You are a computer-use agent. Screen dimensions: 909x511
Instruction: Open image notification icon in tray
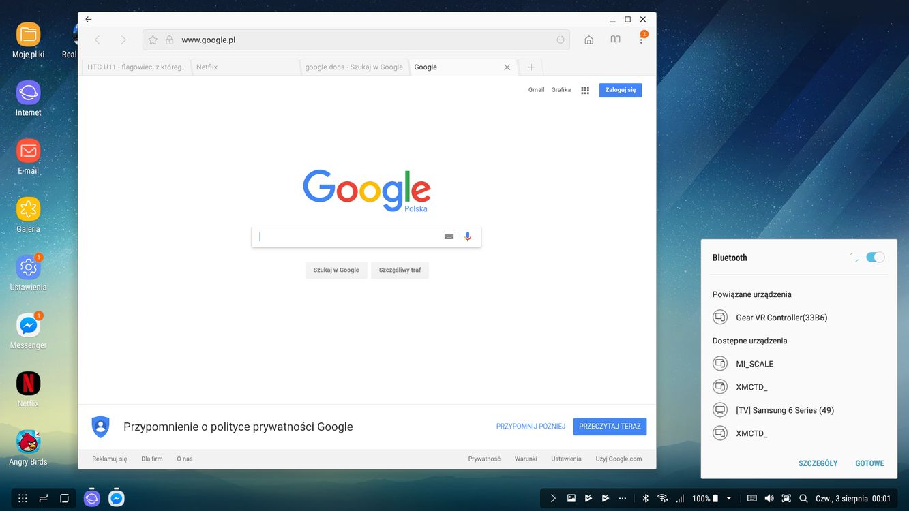click(x=571, y=498)
